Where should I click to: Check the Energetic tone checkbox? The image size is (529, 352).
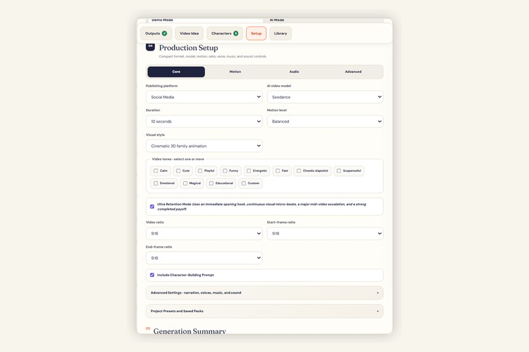249,171
